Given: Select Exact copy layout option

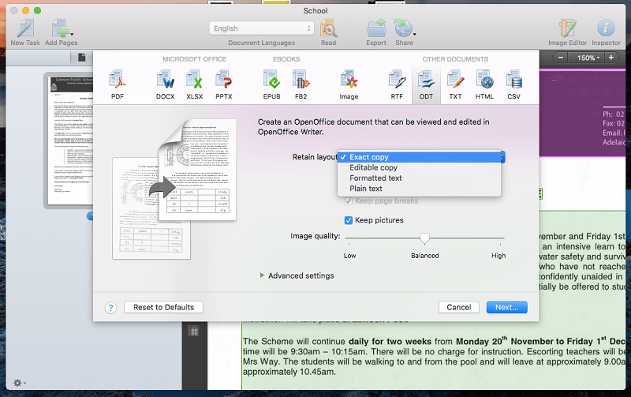Looking at the screenshot, I should tap(420, 157).
